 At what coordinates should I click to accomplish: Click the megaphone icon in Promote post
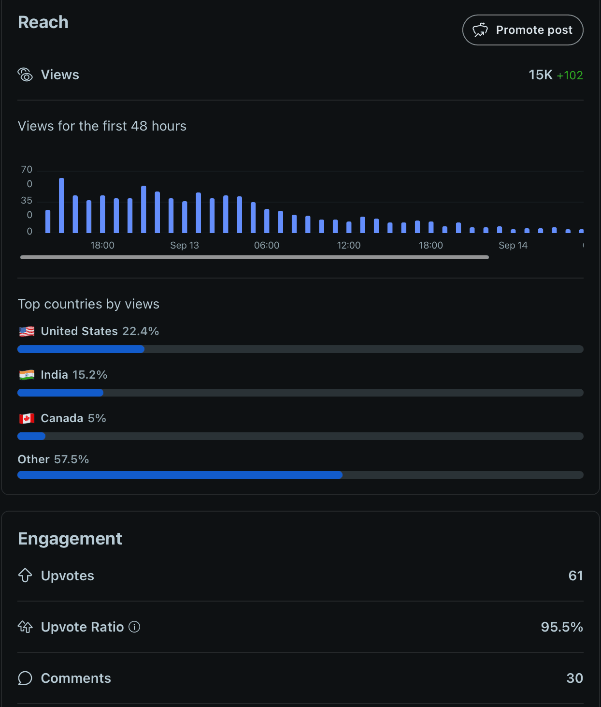(480, 30)
